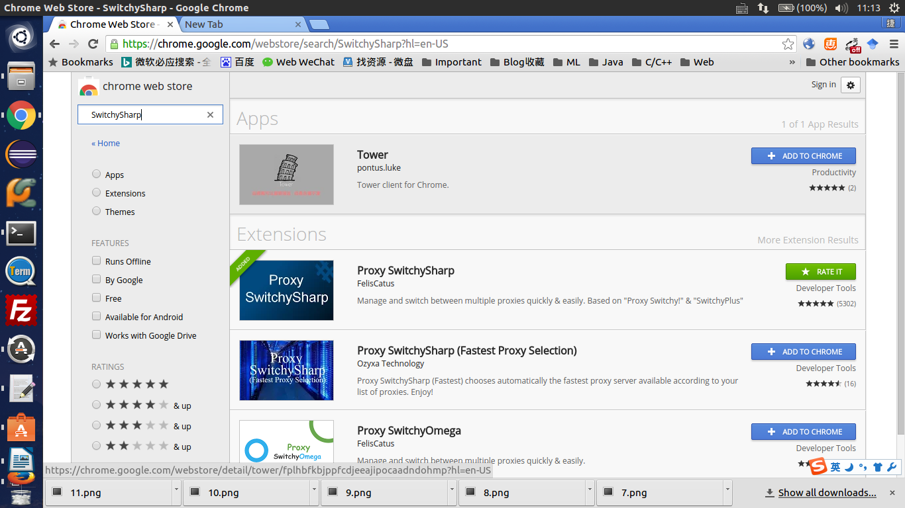This screenshot has height=508, width=905.
Task: Add Proxy SwitchyOmega to Chrome
Action: point(803,432)
